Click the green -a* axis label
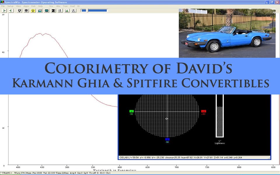 [x=132, y=111]
